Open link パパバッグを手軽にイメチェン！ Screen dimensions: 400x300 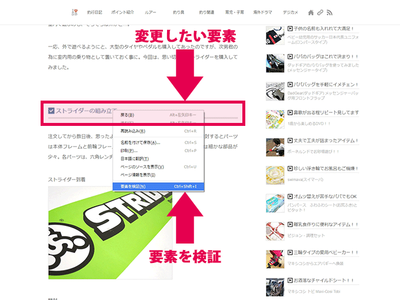pos(326,85)
